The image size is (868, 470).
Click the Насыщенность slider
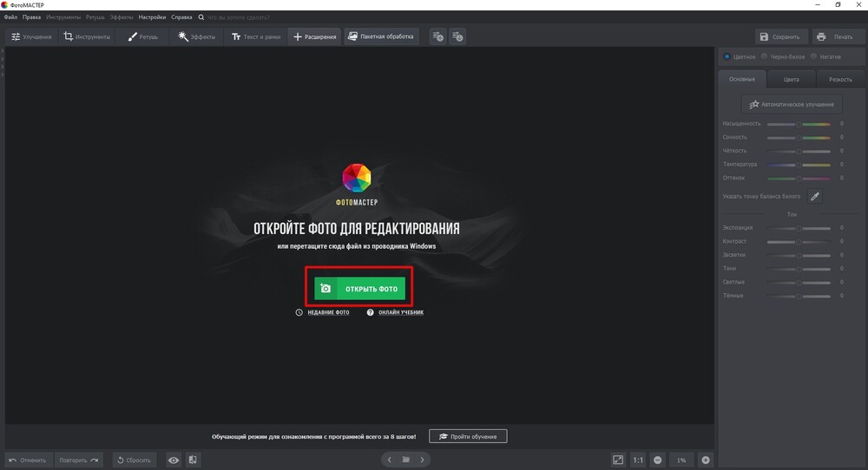pos(799,124)
